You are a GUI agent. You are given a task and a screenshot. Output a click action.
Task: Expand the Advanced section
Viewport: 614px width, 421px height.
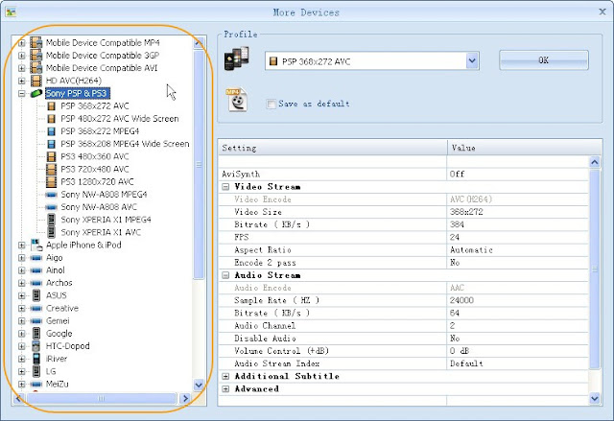(225, 389)
